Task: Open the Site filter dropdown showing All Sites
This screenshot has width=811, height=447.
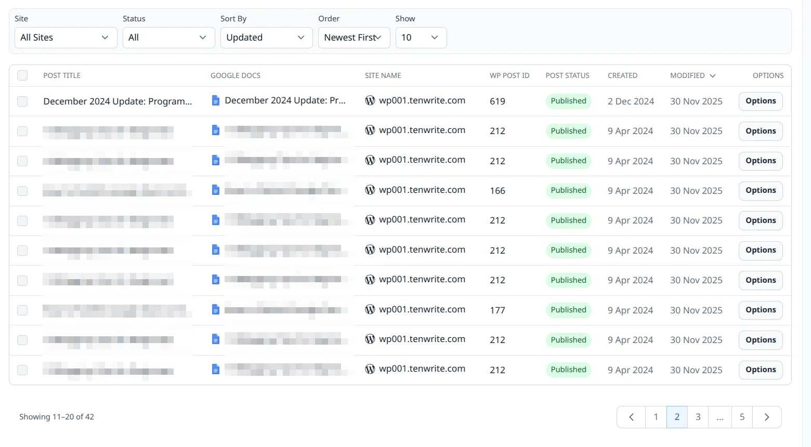Action: [66, 37]
